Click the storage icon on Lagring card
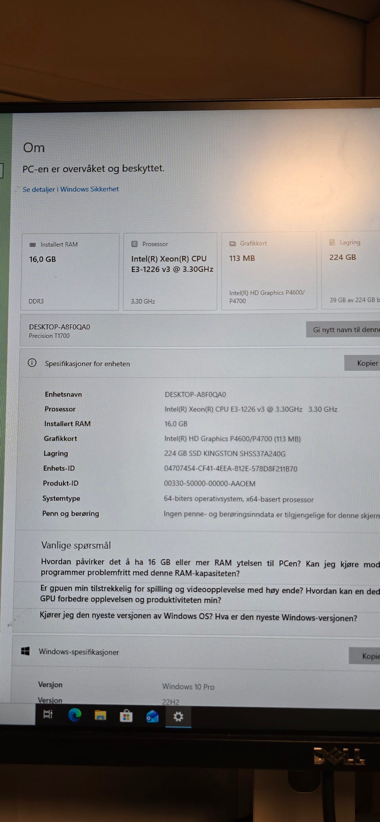This screenshot has width=380, height=822. [x=332, y=242]
